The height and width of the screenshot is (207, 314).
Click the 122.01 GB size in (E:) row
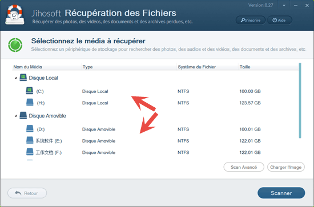250,141
